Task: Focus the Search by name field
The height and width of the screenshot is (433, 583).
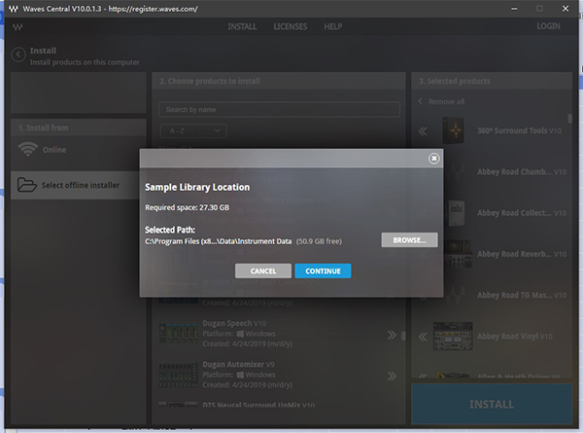Action: click(x=279, y=109)
